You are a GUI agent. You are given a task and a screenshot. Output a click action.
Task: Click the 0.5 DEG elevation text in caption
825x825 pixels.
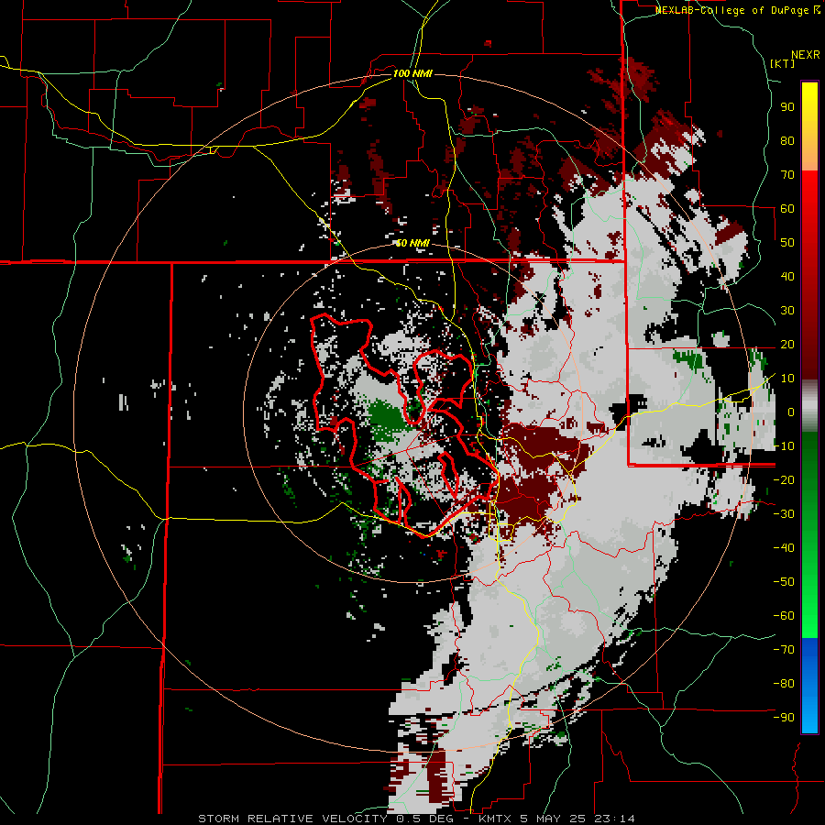[x=425, y=819]
